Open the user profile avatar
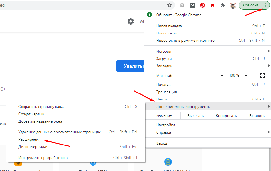This screenshot has width=271, height=171. (233, 5)
